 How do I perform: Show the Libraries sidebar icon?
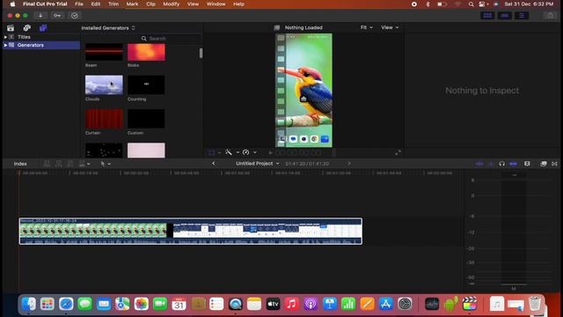click(11, 28)
